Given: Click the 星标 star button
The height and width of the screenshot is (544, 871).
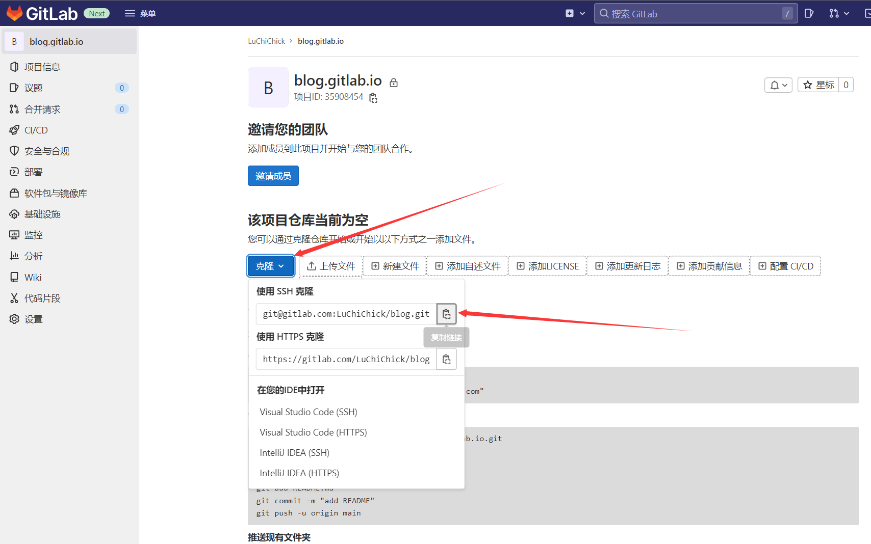Looking at the screenshot, I should tap(819, 85).
